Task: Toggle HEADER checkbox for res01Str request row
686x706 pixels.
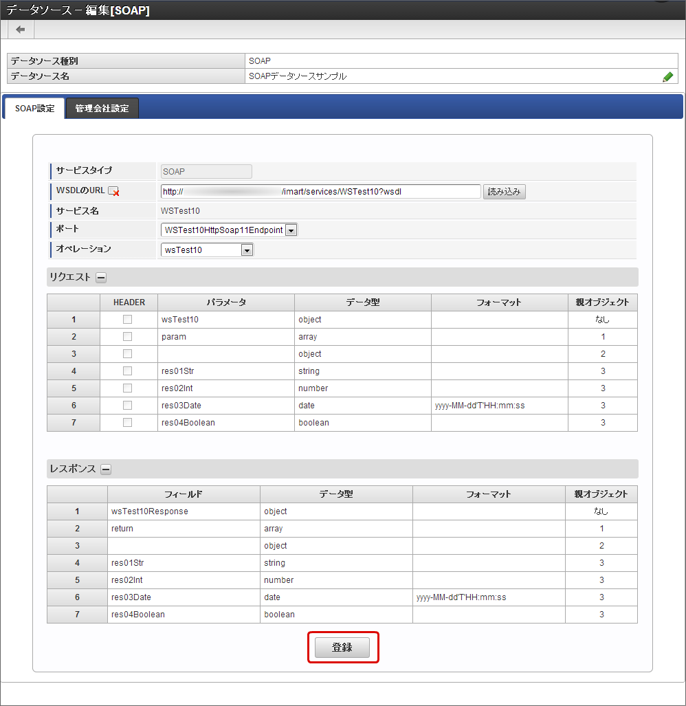Action: click(x=127, y=371)
